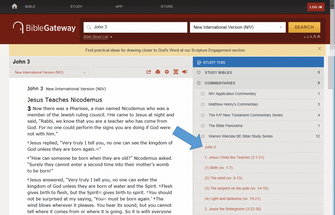Image resolution: width=335 pixels, height=215 pixels.
Task: Expand Matthew Henry's Commentary
Action: click(203, 104)
